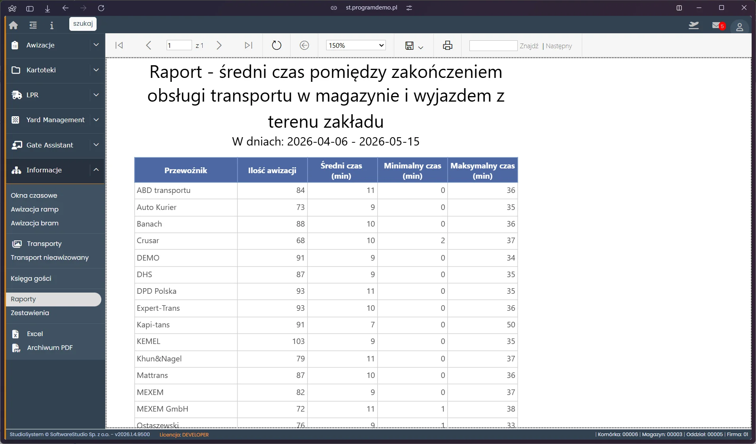Toggle the browser sidebar panel icon
This screenshot has height=444, width=756.
(30, 8)
